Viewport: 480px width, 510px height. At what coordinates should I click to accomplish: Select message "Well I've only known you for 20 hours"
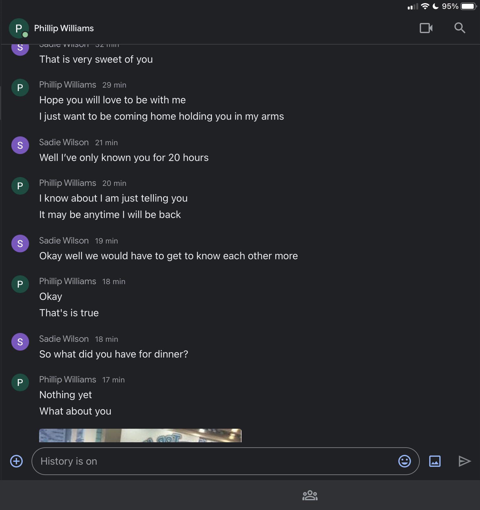pos(124,158)
